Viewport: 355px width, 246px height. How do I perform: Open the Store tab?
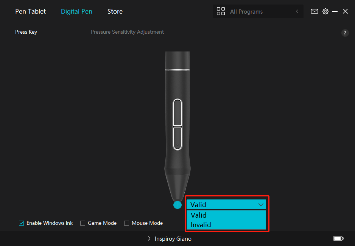click(115, 11)
